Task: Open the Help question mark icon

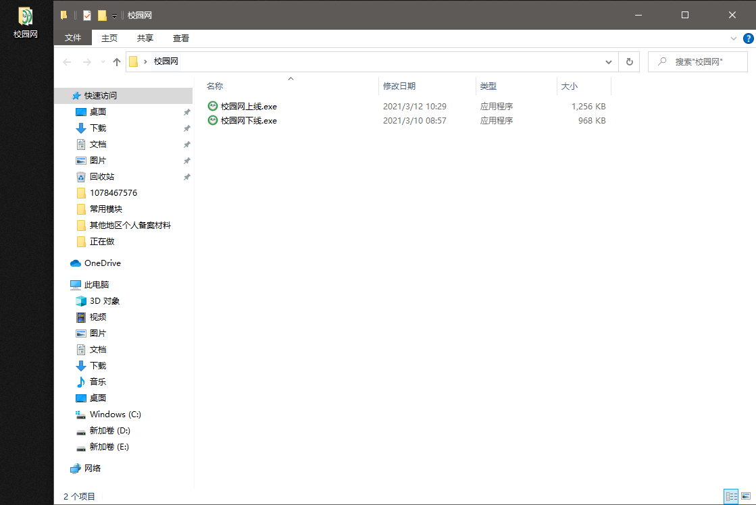Action: tap(748, 38)
